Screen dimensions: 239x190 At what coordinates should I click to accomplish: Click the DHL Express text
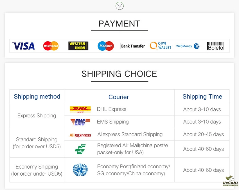112,109
